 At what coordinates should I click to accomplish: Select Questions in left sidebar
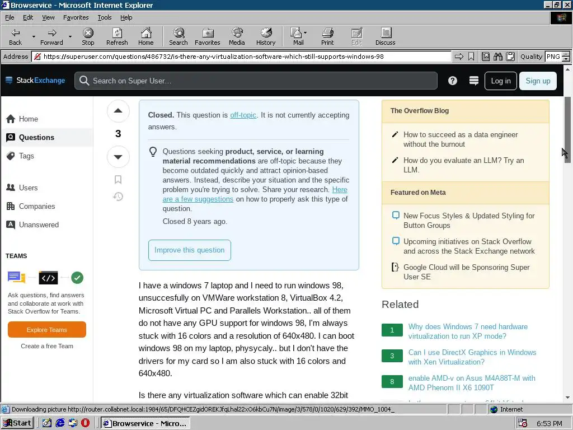(47, 138)
